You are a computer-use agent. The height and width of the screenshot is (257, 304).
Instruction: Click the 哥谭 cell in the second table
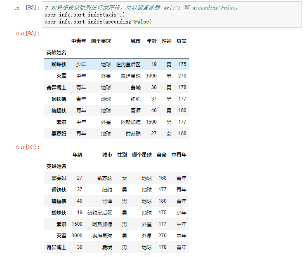(x=107, y=201)
